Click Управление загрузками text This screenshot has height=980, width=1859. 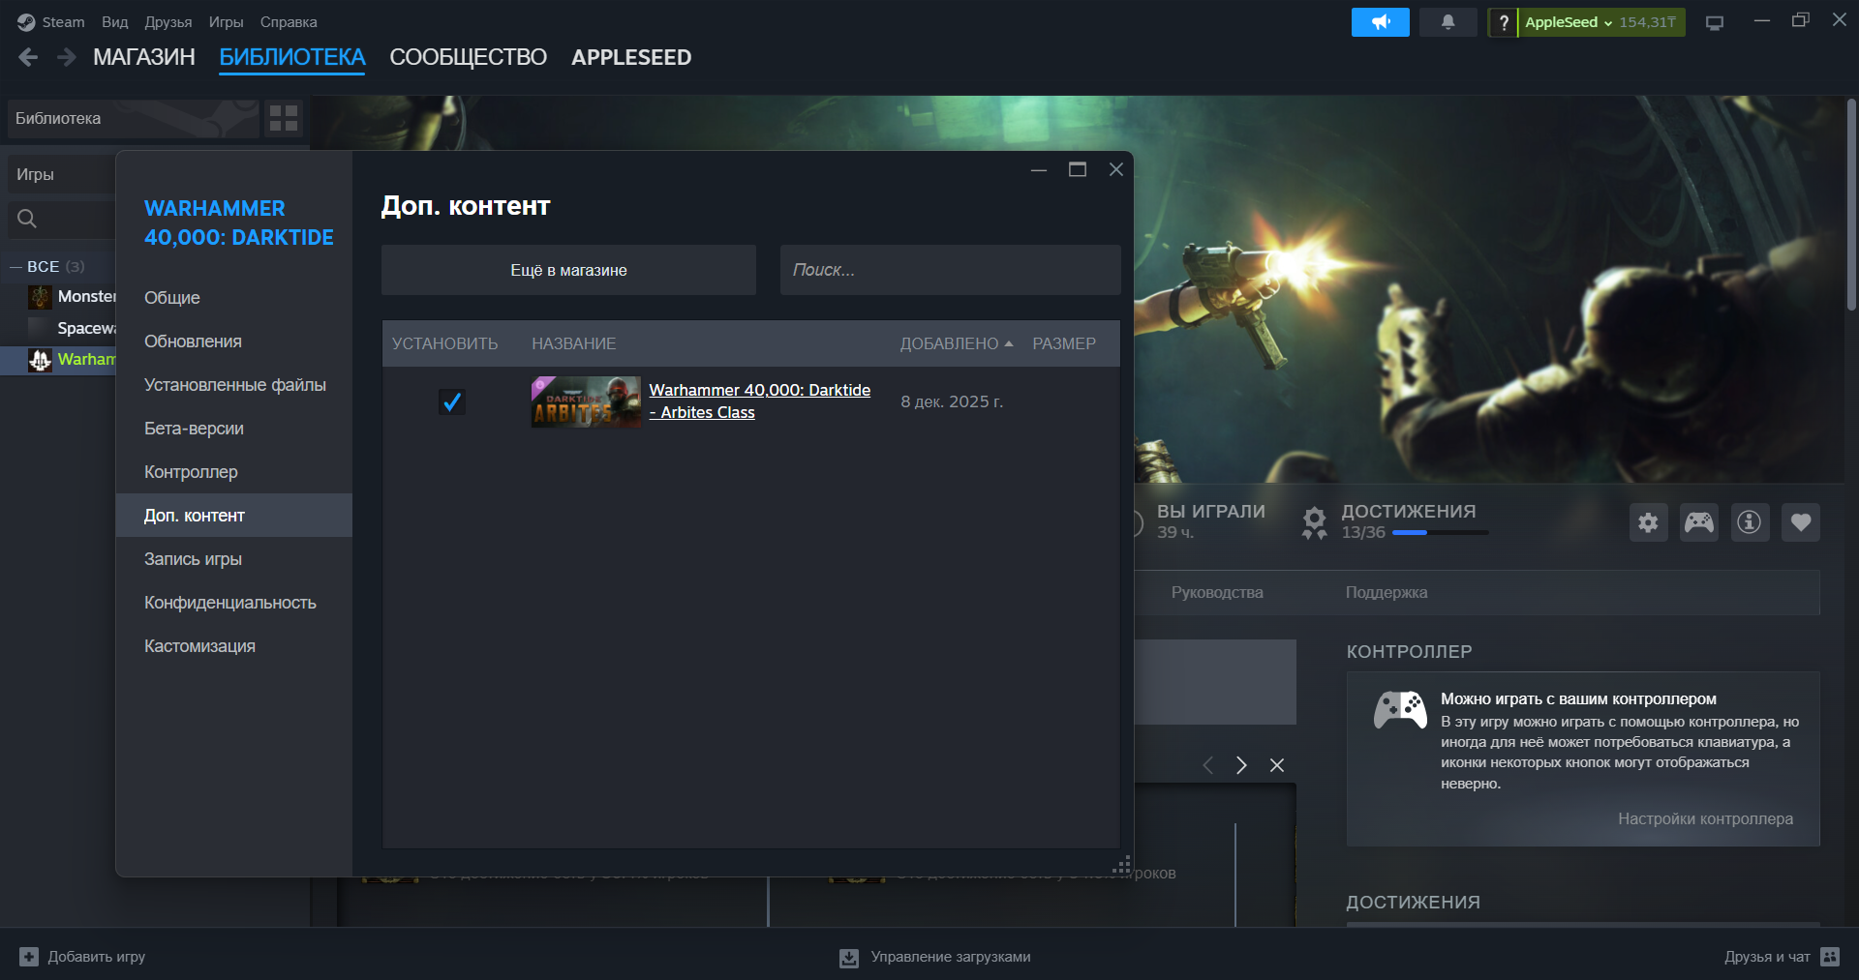(951, 957)
